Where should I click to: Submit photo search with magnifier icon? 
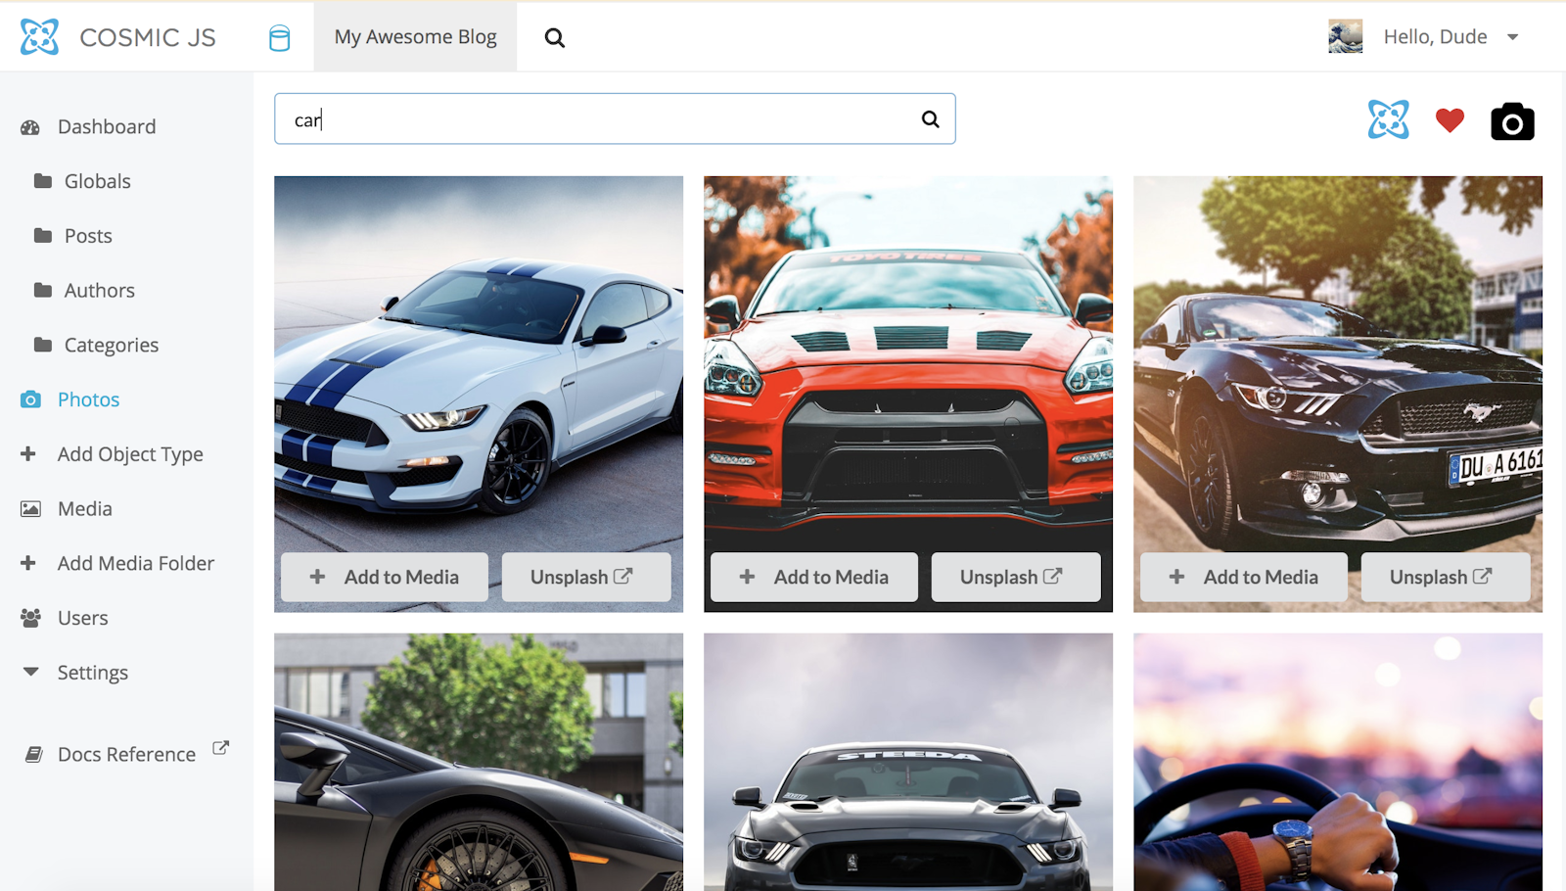pos(930,119)
